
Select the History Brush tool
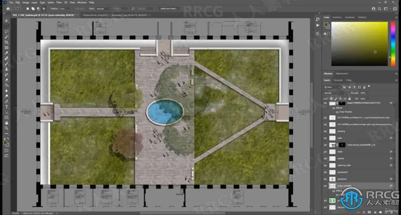[x=7, y=75]
